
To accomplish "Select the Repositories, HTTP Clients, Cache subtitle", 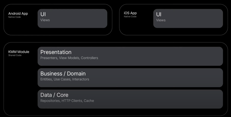I will [67, 101].
